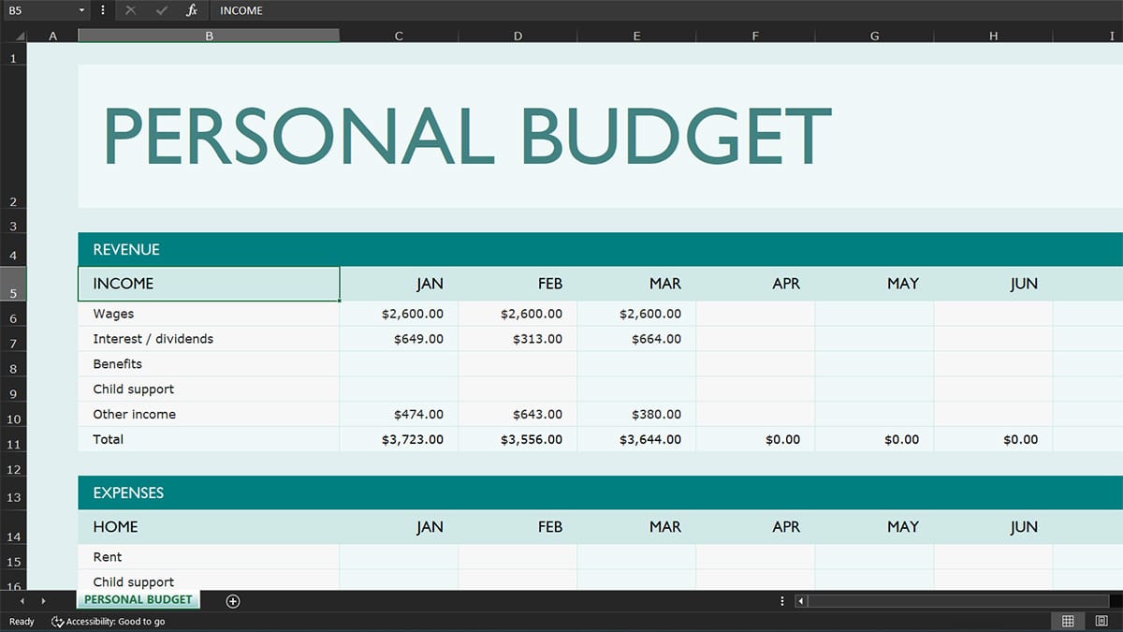Image resolution: width=1123 pixels, height=632 pixels.
Task: Open the formula bar ellipsis options
Action: coord(101,10)
